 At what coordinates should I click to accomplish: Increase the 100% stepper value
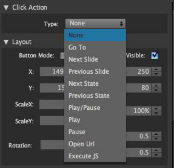coord(156,109)
